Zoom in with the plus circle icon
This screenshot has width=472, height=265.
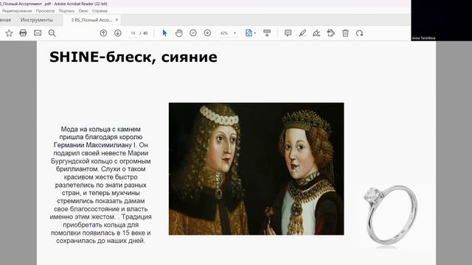[x=207, y=33]
